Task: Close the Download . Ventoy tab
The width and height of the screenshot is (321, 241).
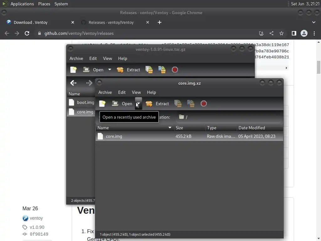Action: click(x=73, y=22)
